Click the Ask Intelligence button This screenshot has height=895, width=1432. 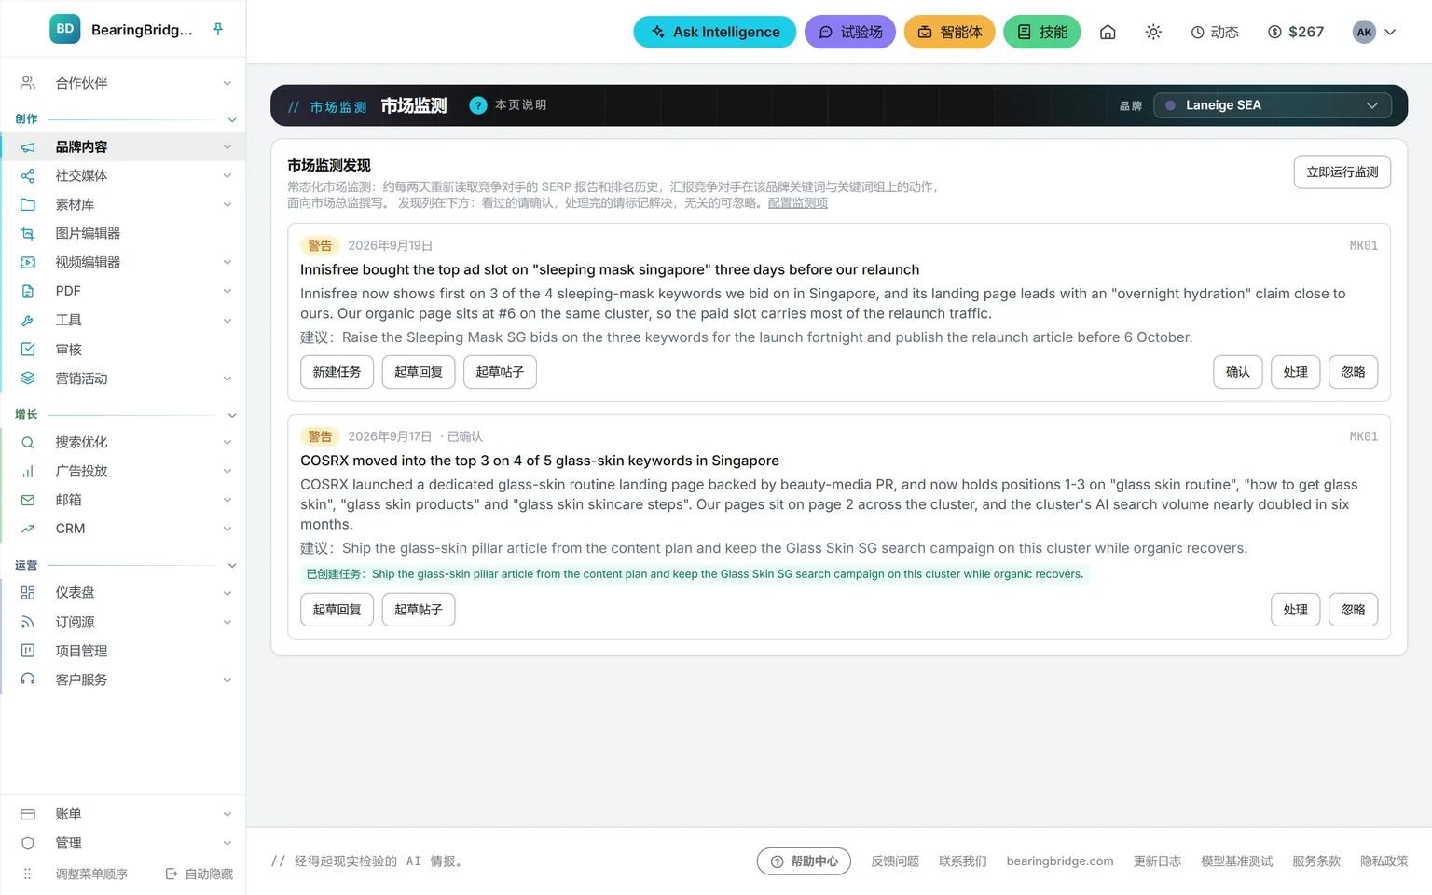(715, 32)
